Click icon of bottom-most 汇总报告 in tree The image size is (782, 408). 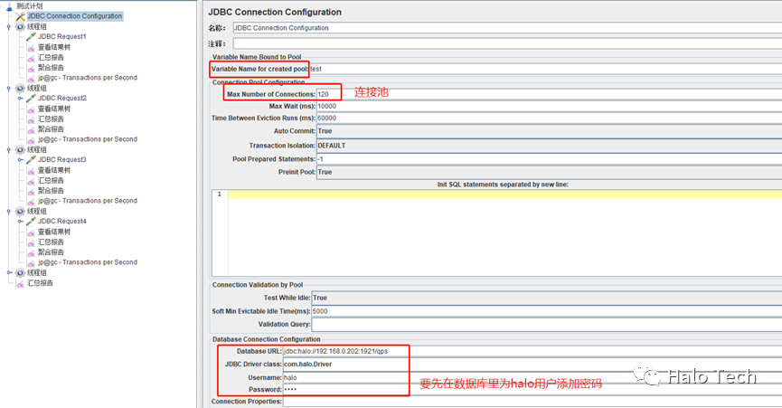[x=20, y=283]
